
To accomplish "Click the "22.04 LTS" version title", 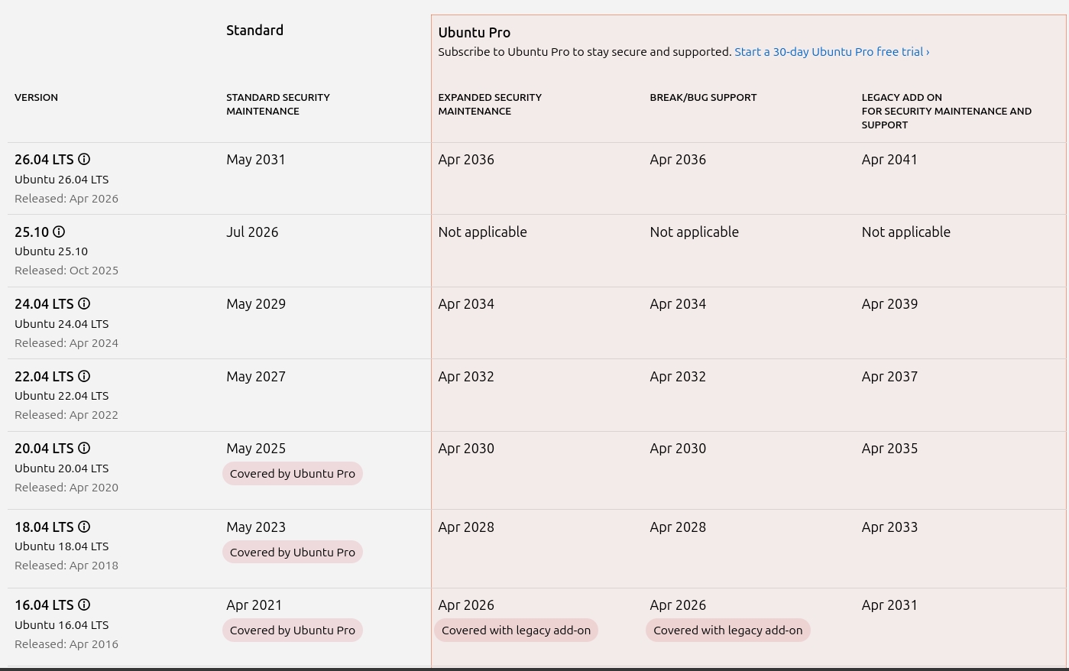I will [44, 376].
